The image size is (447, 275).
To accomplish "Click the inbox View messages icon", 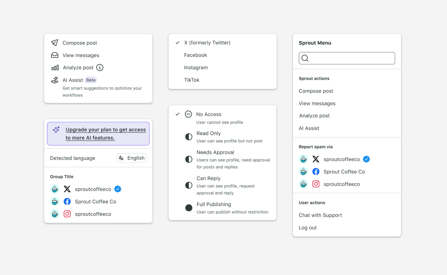I will point(55,55).
